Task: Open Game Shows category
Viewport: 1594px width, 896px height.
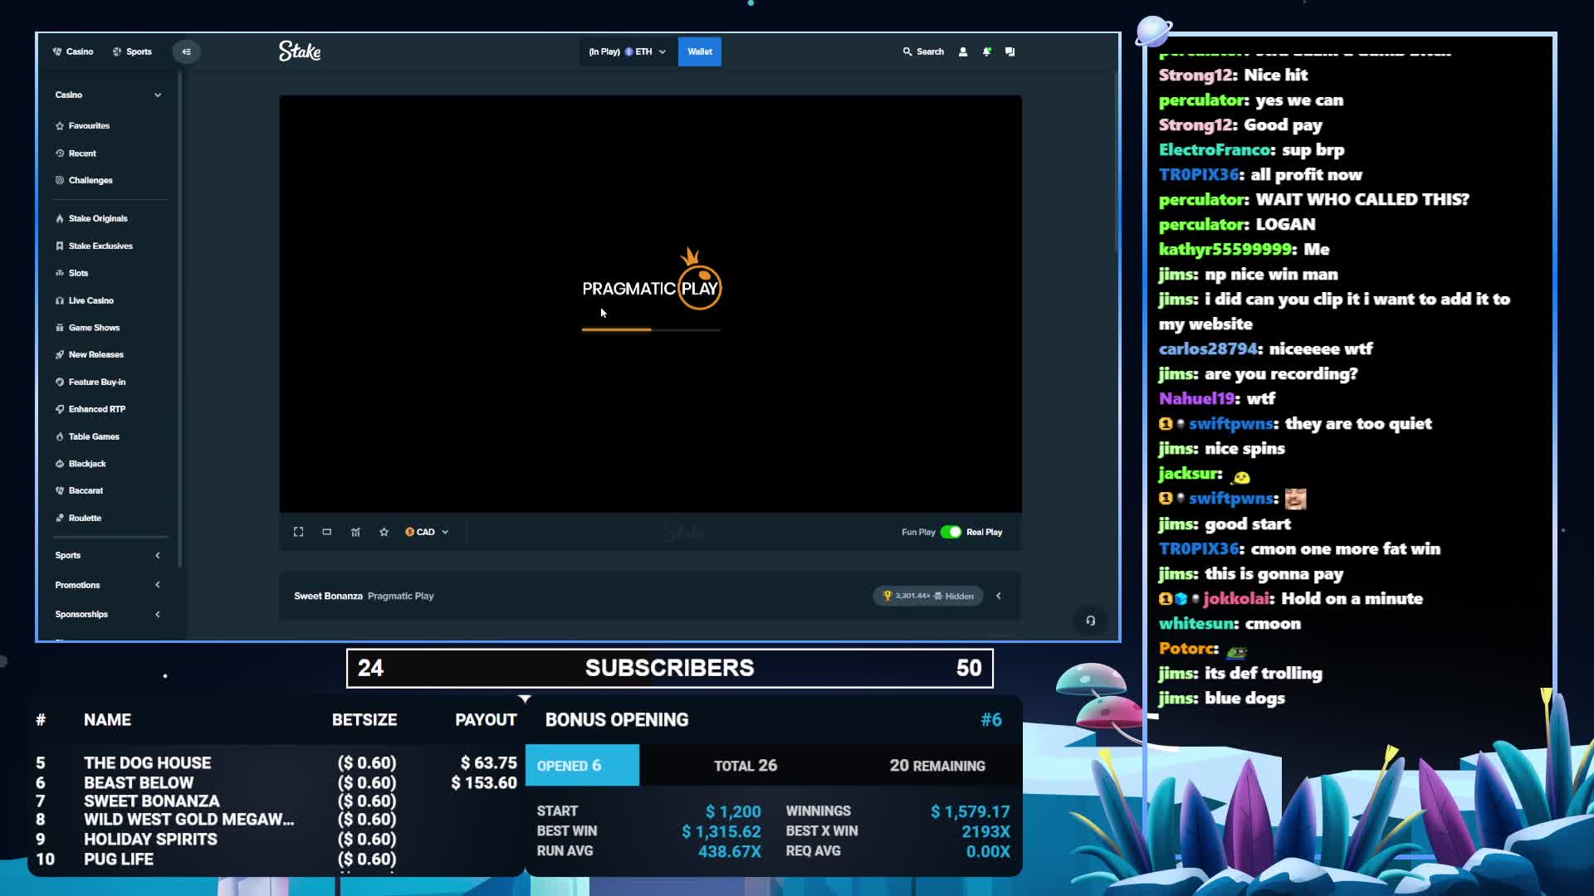Action: [x=94, y=328]
